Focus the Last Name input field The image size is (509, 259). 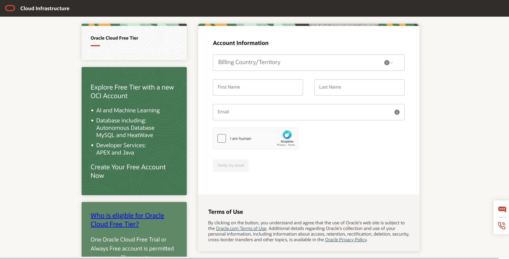tap(359, 87)
